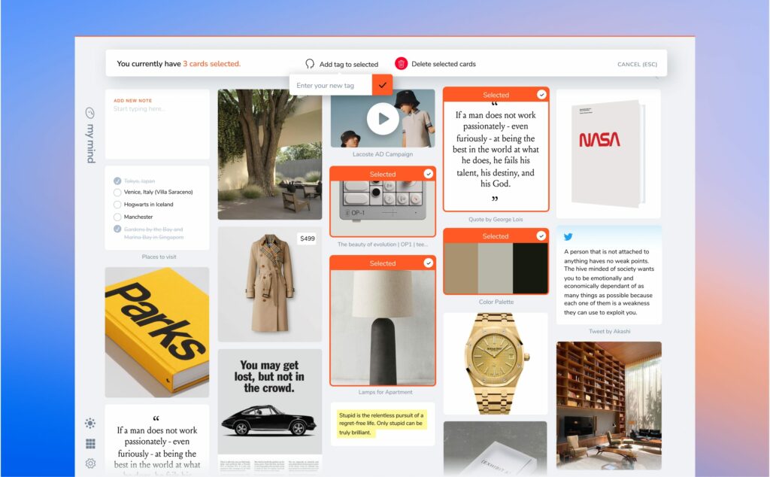Click the tag icon beside Add tag to selected
This screenshot has width=770, height=477.
[310, 64]
